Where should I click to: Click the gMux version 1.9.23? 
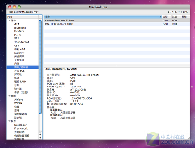pos(74,101)
